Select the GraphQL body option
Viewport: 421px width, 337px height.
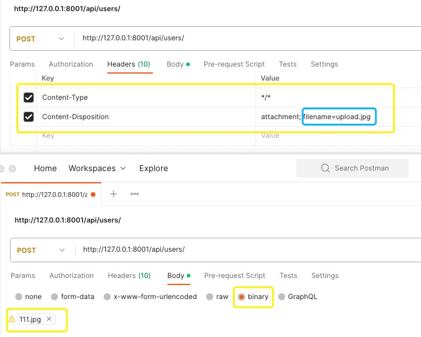pyautogui.click(x=282, y=297)
